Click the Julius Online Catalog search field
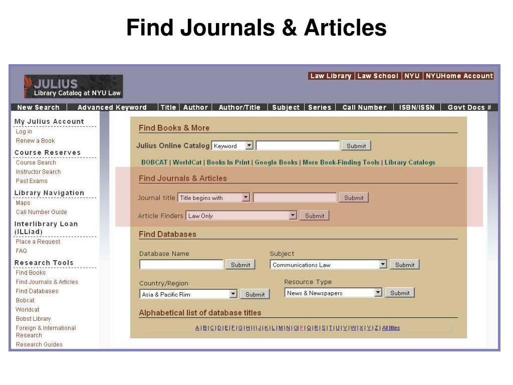513x385 pixels. coord(298,146)
